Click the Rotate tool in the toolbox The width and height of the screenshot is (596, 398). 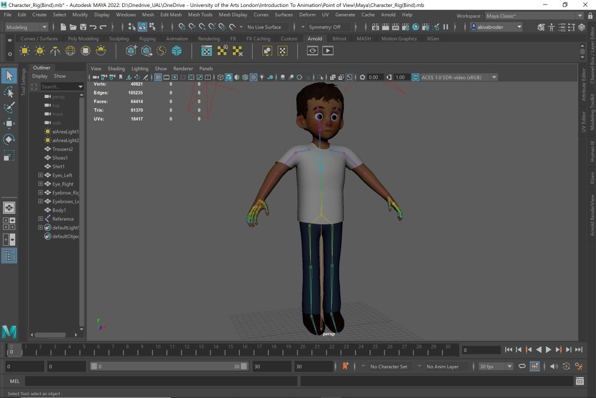(9, 139)
